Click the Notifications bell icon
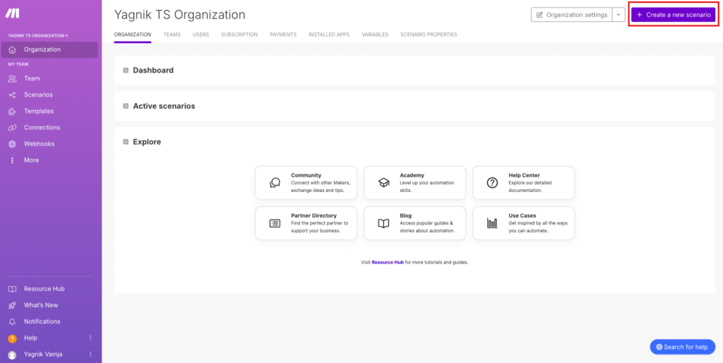This screenshot has height=363, width=723. coord(13,321)
